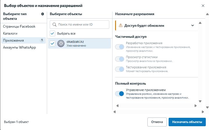Open Аккаунты WhatsApp object type
The width and height of the screenshot is (209, 130).
(x=19, y=47)
